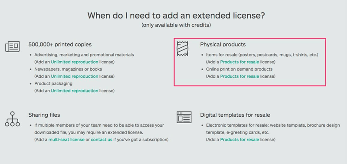
Task: Follow Products for resale link under print on demand
Action: (240, 76)
